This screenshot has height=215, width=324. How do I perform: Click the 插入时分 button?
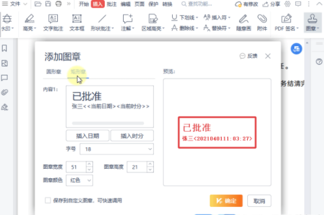[x=132, y=136]
